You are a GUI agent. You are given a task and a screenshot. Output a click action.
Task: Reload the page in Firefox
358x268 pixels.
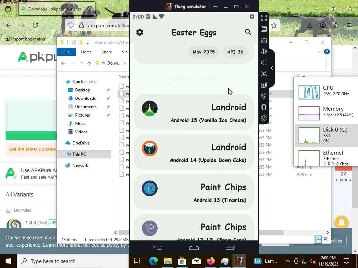(35, 25)
